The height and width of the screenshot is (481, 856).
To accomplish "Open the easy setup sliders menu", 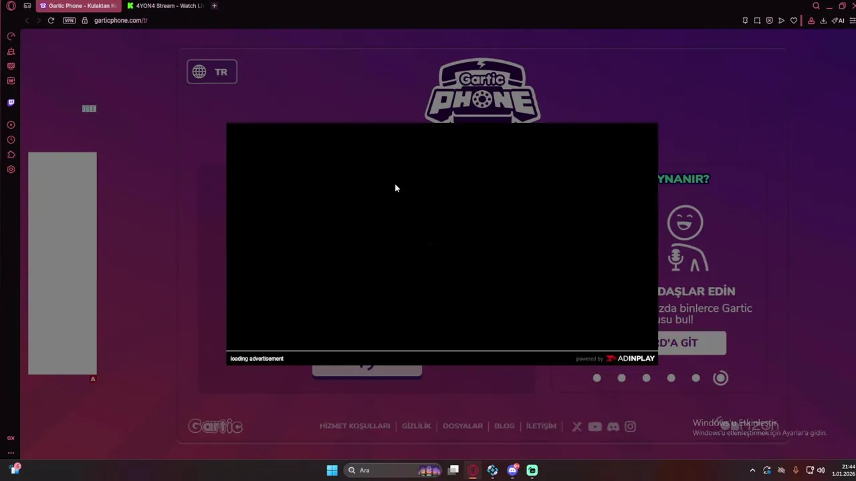I will pos(853,21).
